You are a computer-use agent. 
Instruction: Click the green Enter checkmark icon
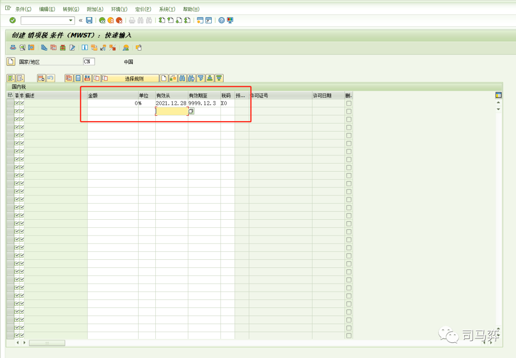point(12,20)
